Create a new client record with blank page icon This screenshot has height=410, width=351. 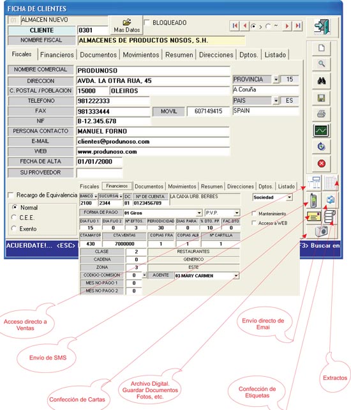pos(321,49)
